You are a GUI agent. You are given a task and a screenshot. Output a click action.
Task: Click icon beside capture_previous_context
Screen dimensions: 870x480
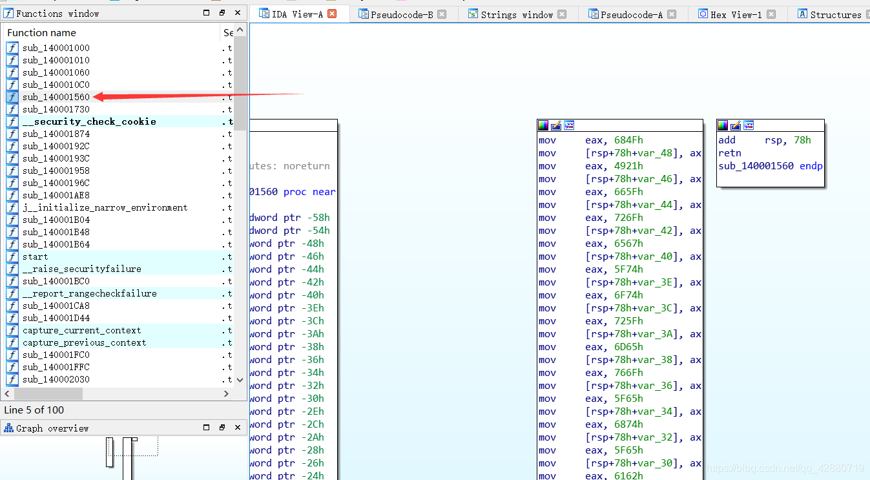pyautogui.click(x=12, y=342)
